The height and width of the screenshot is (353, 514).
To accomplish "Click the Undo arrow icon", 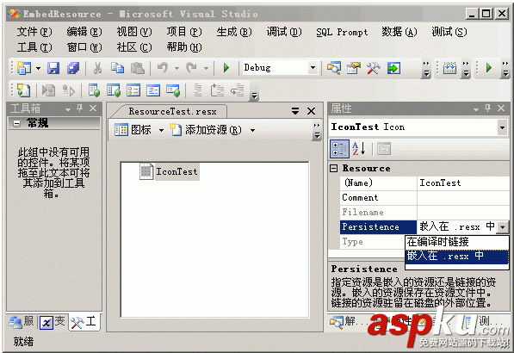I will click(x=163, y=68).
